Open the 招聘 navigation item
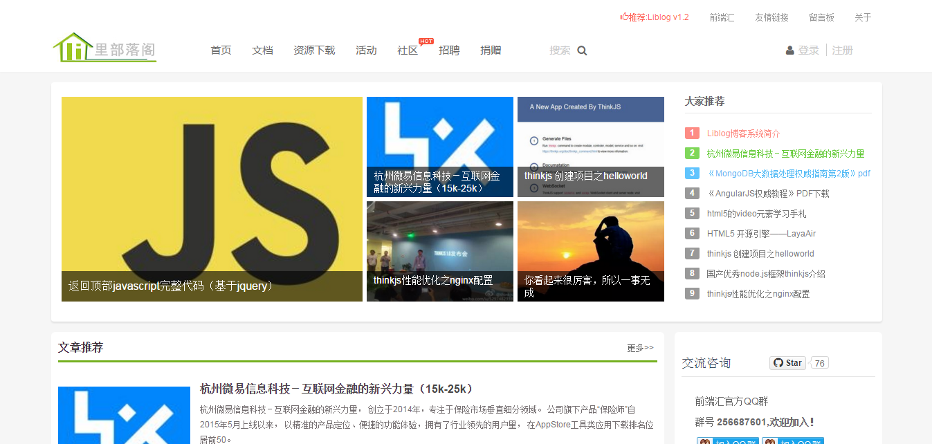The width and height of the screenshot is (932, 444). tap(449, 50)
